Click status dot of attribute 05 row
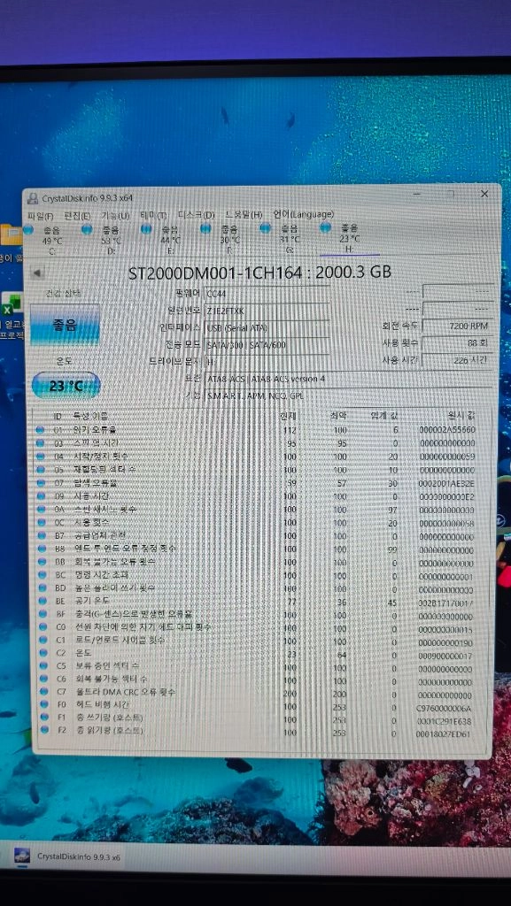 [x=40, y=470]
